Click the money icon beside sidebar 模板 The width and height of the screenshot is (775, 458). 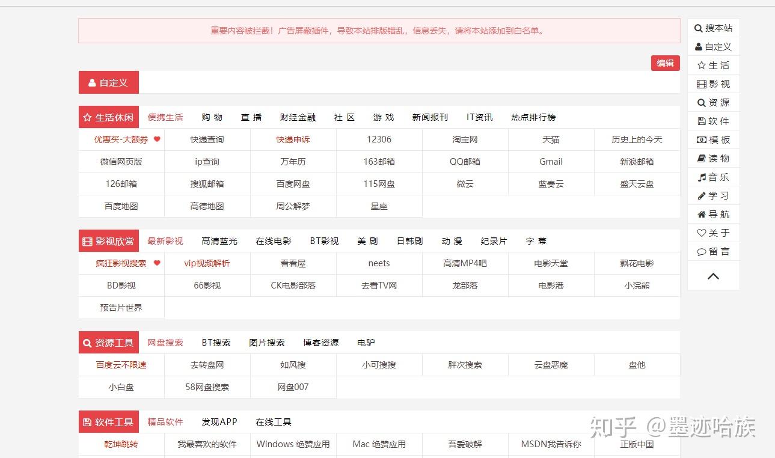(701, 140)
